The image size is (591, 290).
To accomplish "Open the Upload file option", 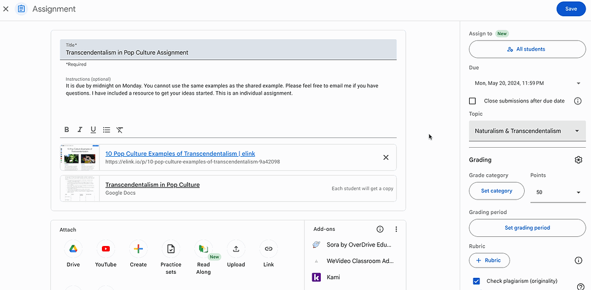I will (x=236, y=248).
